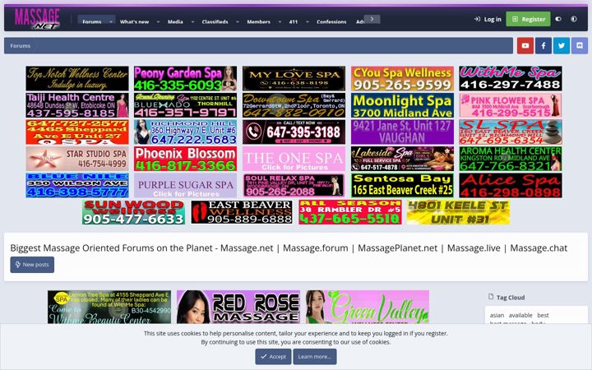Expand the Forums menu dropdown arrow
Viewport: 592px width, 370px height.
111,22
